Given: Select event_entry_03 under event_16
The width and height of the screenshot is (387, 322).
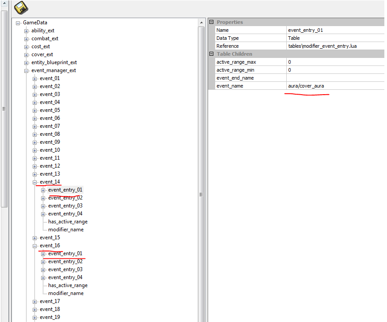Looking at the screenshot, I should pyautogui.click(x=65, y=269).
